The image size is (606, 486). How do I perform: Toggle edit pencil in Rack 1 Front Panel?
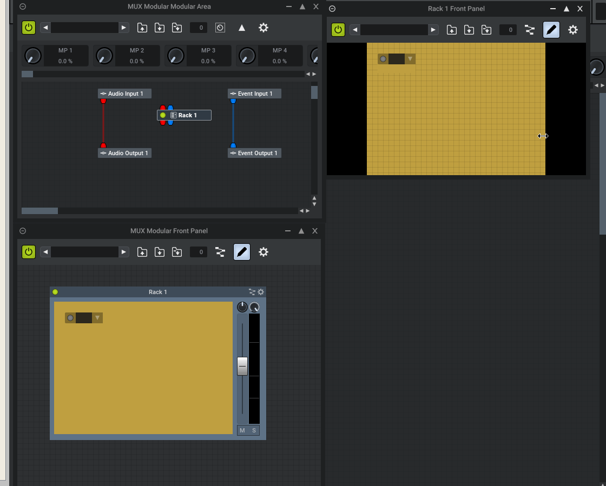coord(551,30)
